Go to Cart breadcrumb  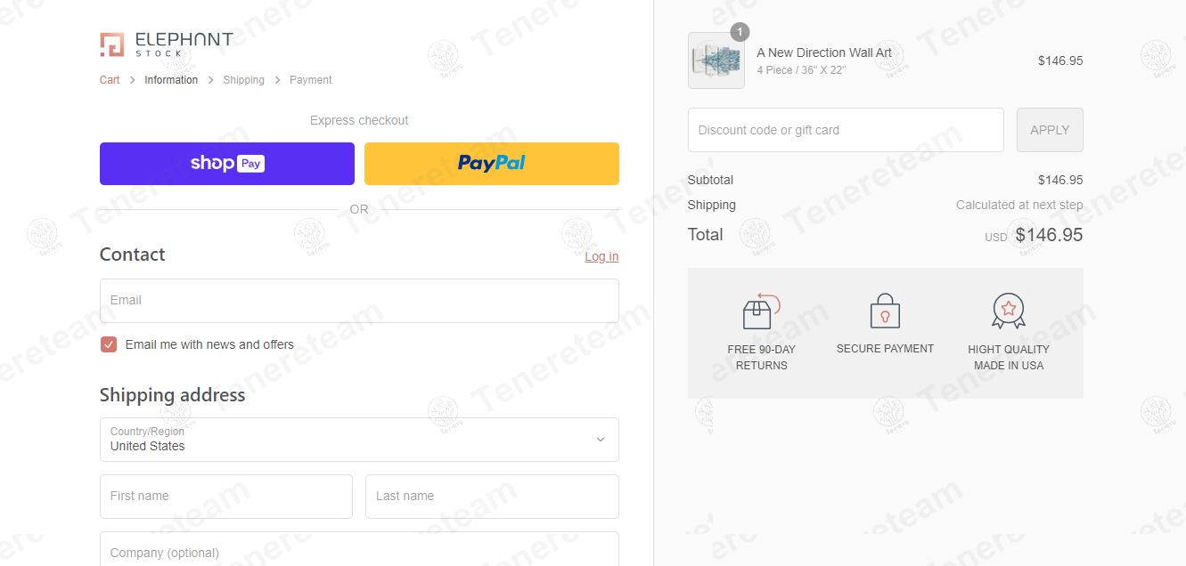tap(110, 80)
